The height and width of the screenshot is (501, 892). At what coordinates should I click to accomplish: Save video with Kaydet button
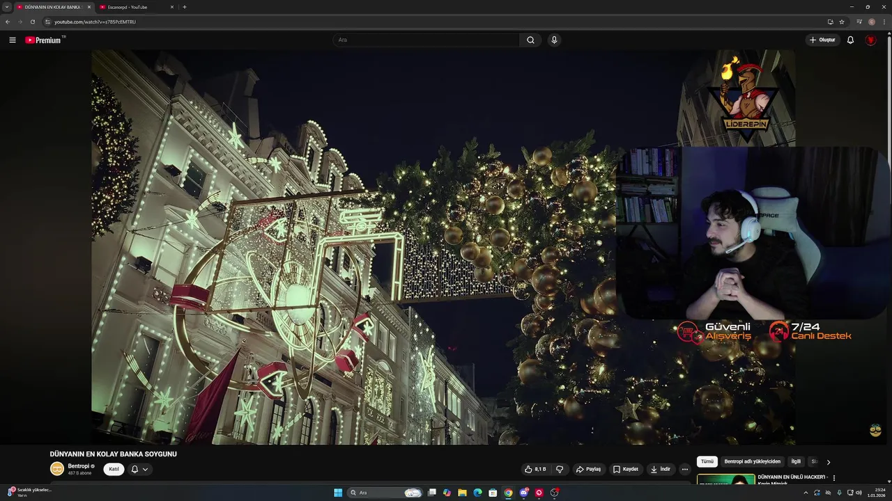626,469
